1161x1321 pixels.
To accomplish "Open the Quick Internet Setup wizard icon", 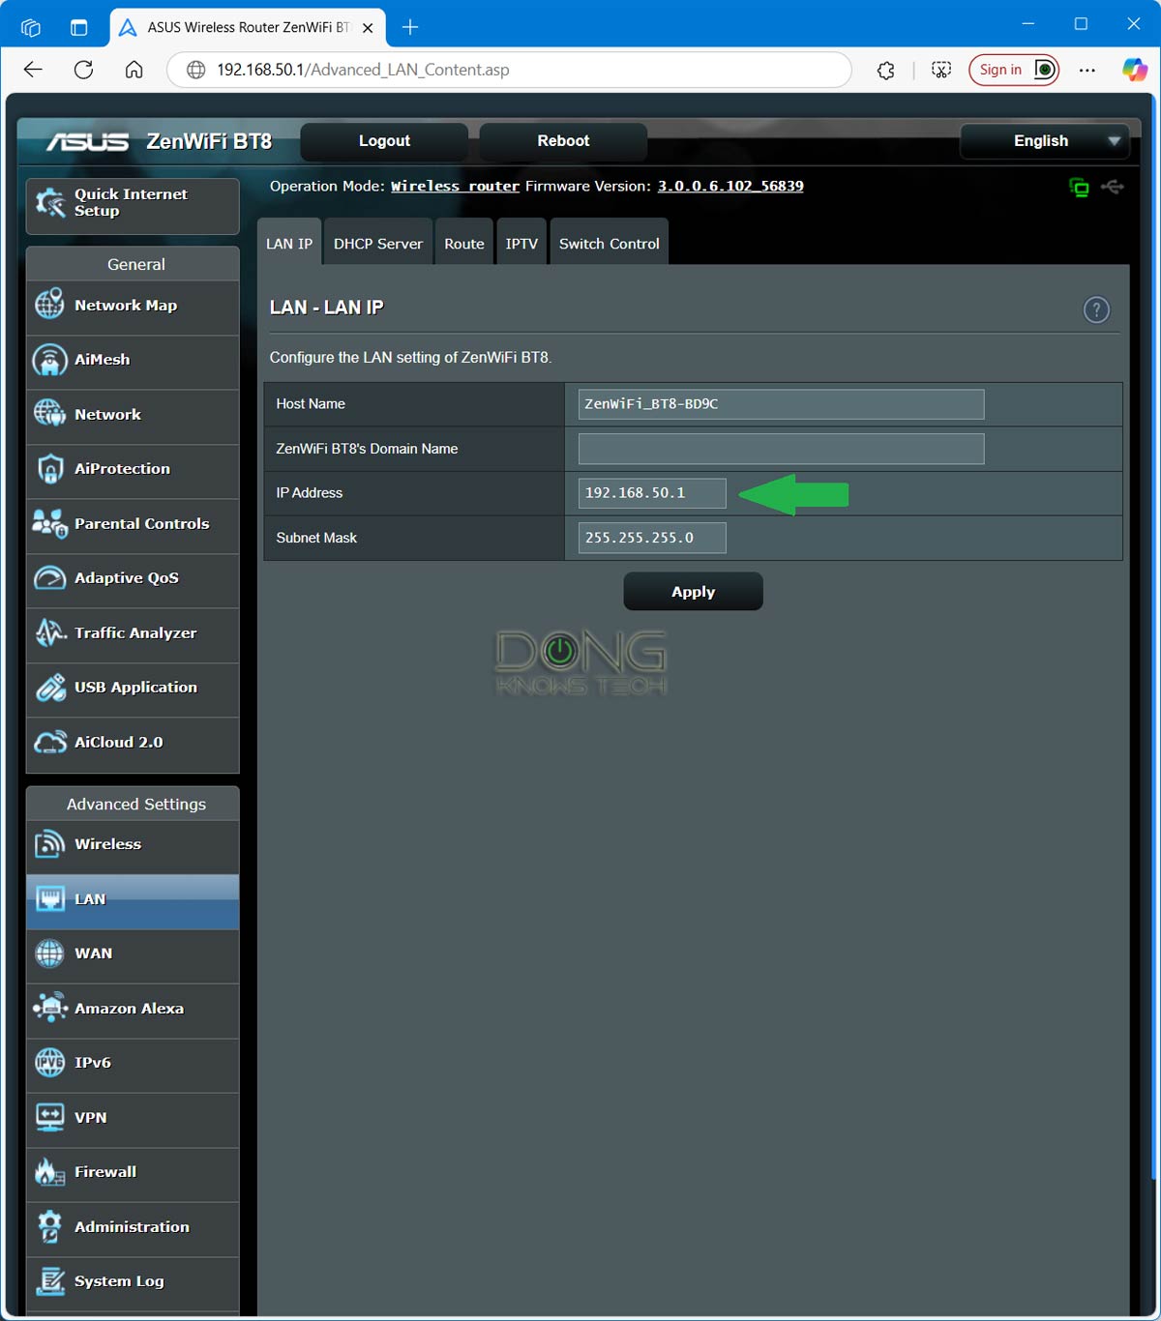I will [50, 202].
